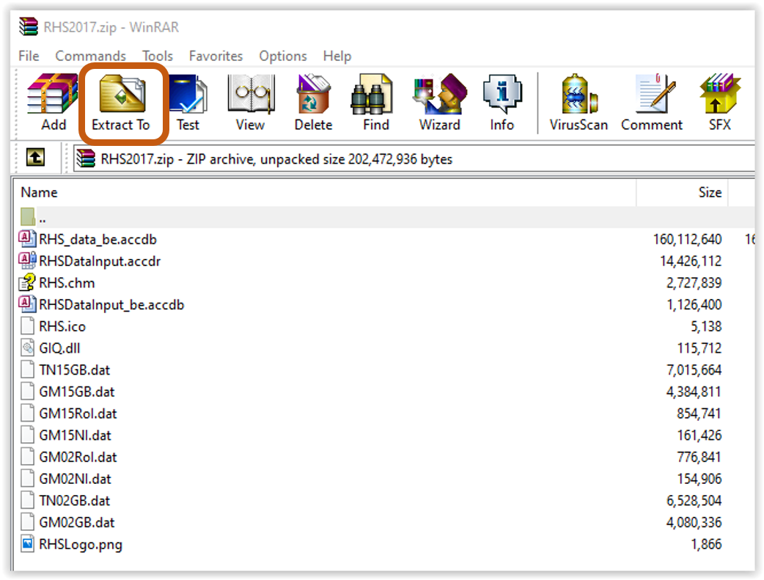Go up one folder level arrow
The width and height of the screenshot is (764, 580).
[x=36, y=158]
